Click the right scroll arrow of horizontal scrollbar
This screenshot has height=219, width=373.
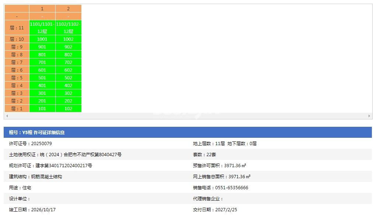pyautogui.click(x=369, y=116)
